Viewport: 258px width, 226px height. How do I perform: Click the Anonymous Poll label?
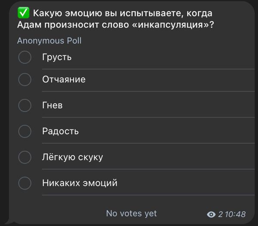[49, 41]
